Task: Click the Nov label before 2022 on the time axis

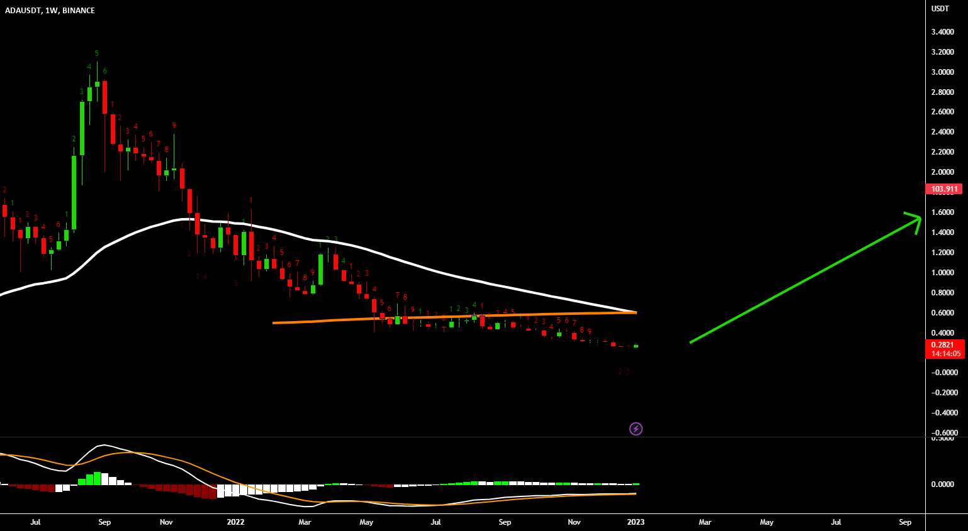Action: pos(166,522)
